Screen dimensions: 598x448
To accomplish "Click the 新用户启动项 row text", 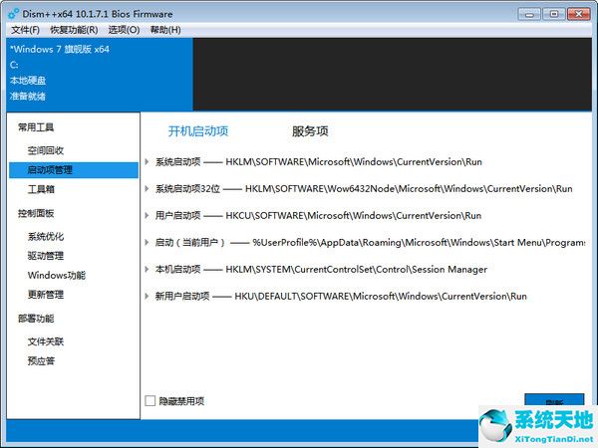I will 341,296.
